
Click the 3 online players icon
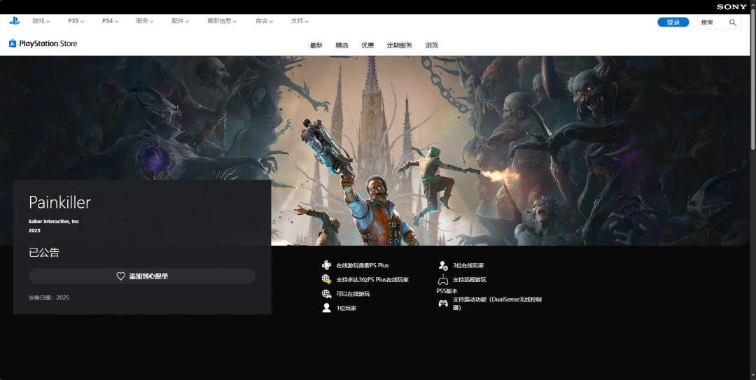(442, 265)
